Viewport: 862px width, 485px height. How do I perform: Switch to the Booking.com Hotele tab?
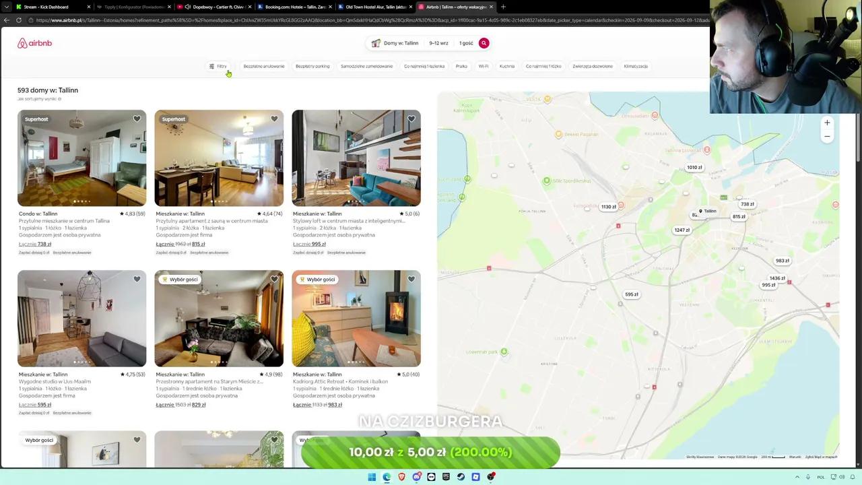[294, 7]
